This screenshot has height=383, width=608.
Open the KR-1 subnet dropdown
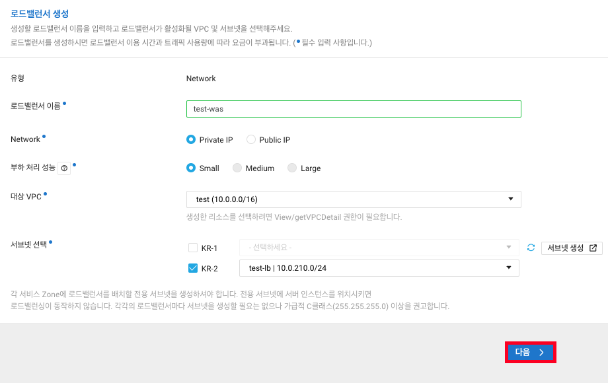[x=379, y=248]
